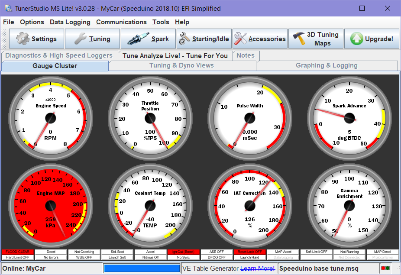The image size is (401, 275).
Task: Click the Learn More! link
Action: (x=258, y=269)
